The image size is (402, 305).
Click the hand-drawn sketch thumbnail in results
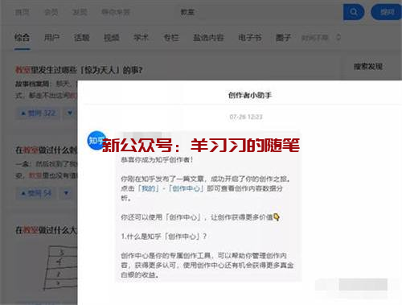(60, 267)
